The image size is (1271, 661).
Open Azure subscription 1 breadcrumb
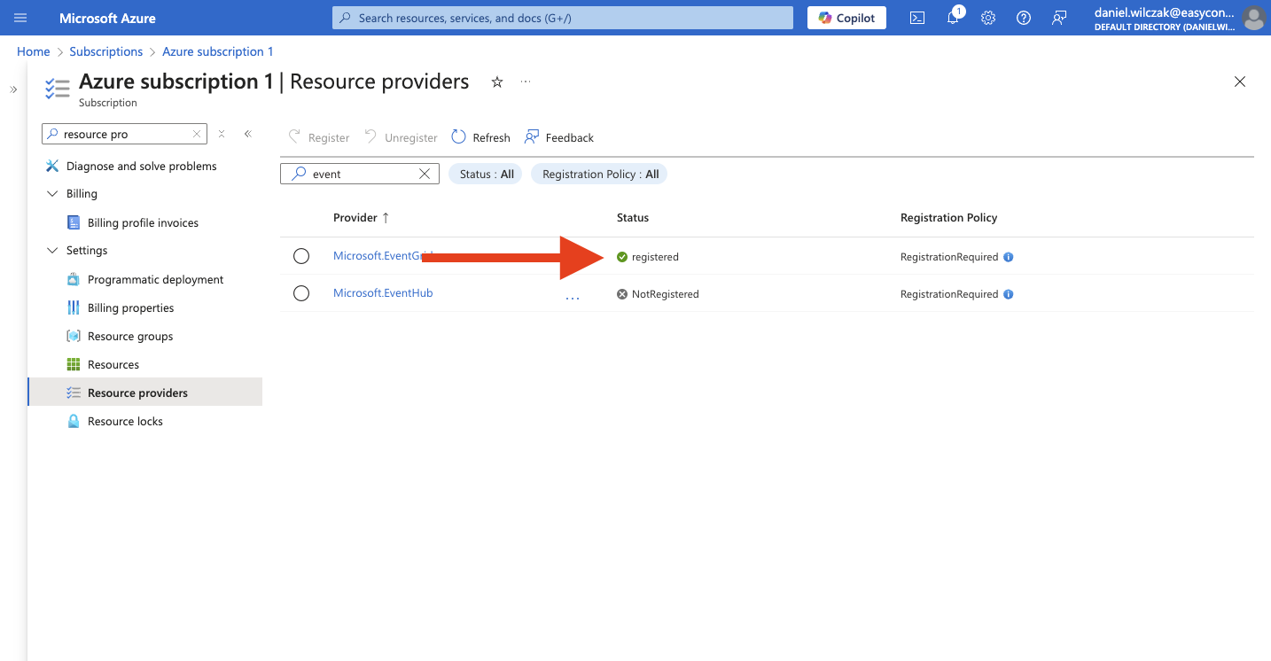pos(218,51)
